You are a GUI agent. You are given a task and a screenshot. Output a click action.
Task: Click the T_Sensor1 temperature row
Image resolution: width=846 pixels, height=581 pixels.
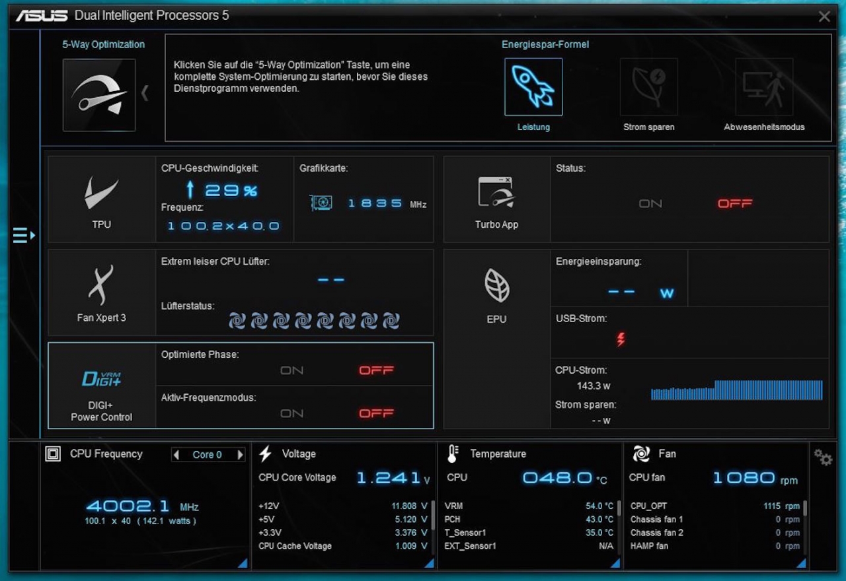[529, 533]
